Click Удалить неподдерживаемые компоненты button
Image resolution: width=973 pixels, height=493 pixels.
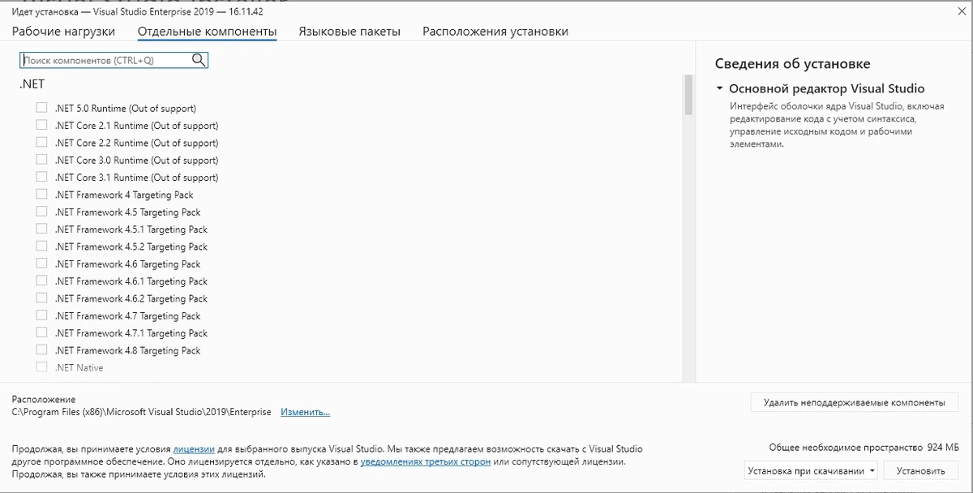coord(855,402)
